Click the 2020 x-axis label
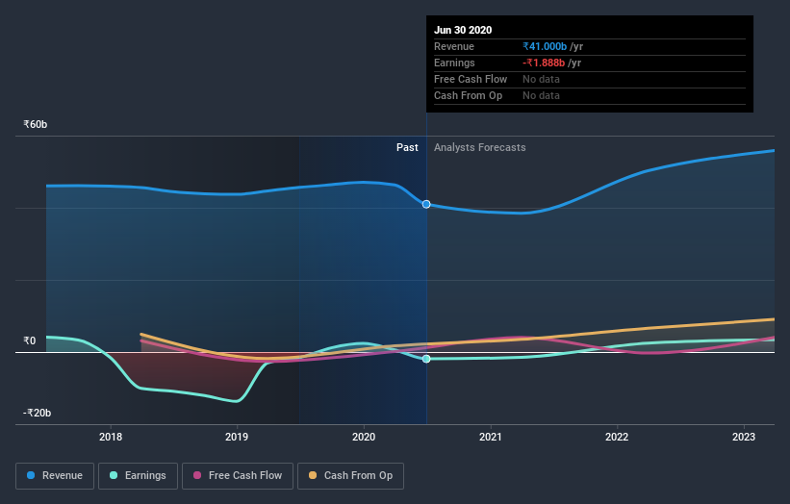790x504 pixels. [x=364, y=437]
